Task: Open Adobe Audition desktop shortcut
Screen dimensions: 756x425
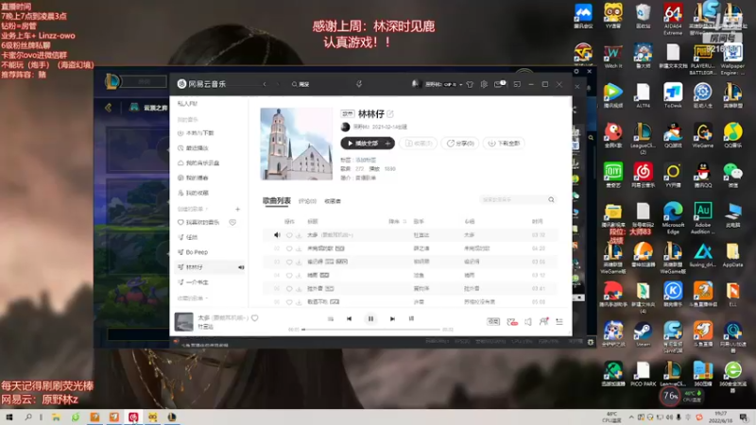Action: (703, 218)
